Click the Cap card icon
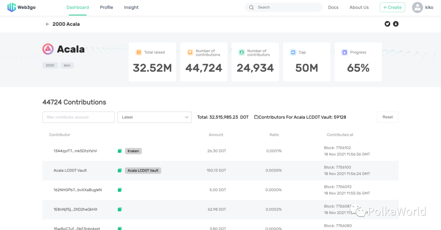 coord(293,52)
